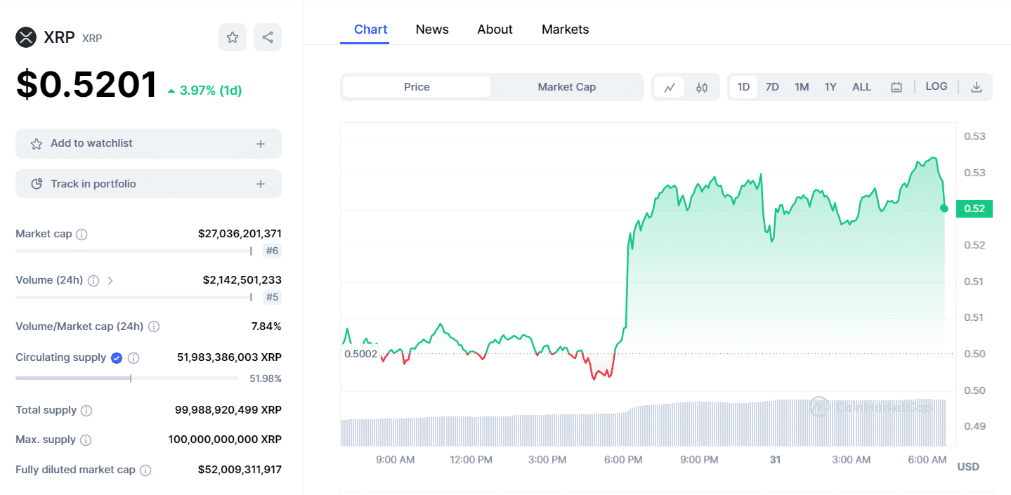Screen dimensions: 1011x495
Task: Select the Market Cap chart toggle
Action: tap(566, 87)
